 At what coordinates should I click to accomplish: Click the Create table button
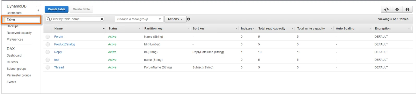[x=57, y=9]
